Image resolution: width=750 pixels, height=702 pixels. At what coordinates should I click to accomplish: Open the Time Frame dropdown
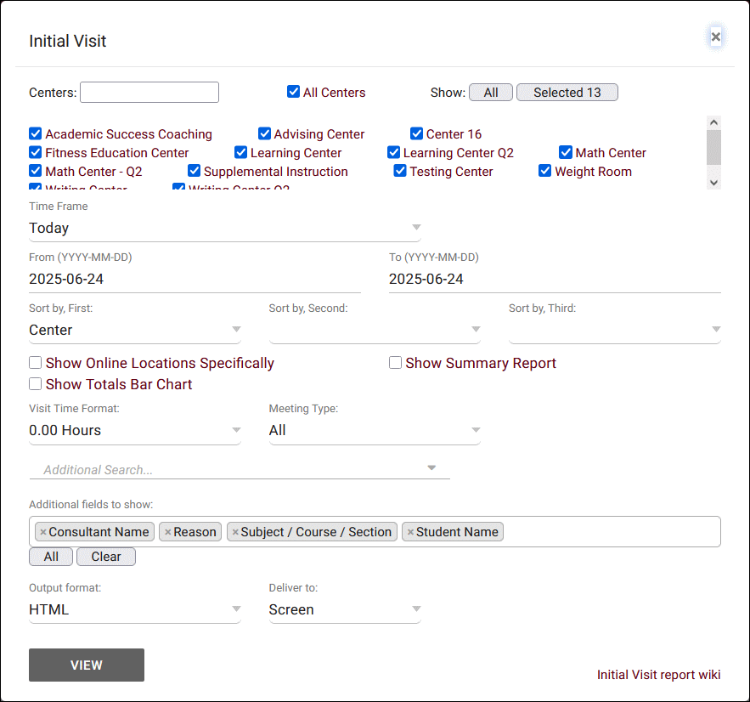click(224, 228)
